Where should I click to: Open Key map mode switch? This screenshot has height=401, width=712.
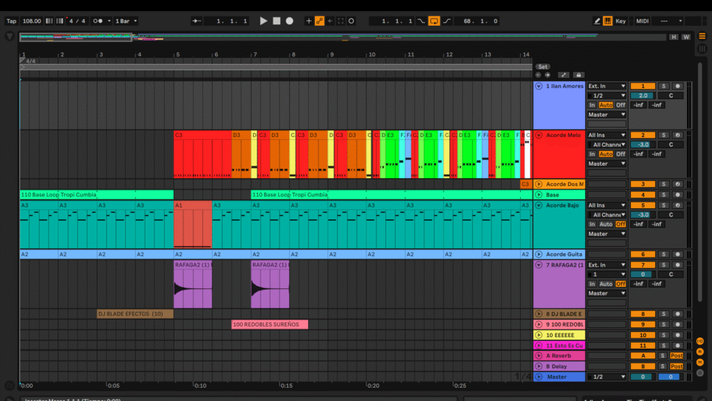(x=620, y=21)
